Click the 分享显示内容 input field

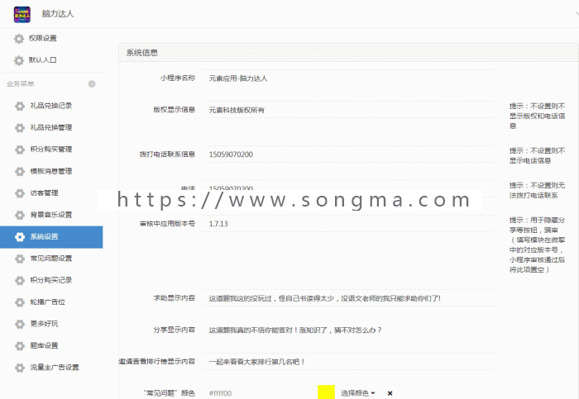[x=348, y=330]
